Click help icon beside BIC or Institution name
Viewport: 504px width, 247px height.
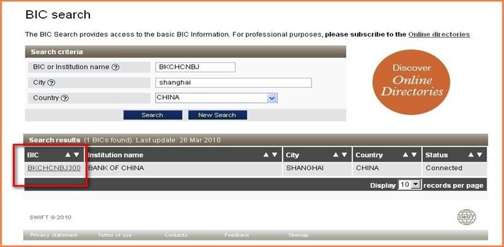click(x=115, y=67)
